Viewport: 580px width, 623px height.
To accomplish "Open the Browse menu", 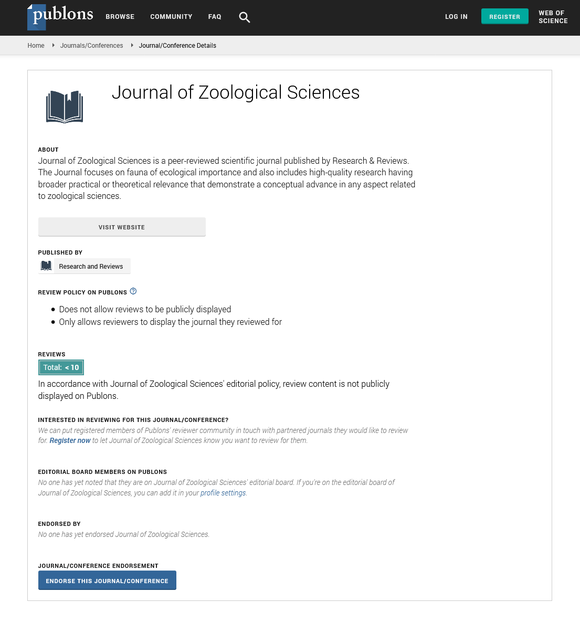I will 120,17.
